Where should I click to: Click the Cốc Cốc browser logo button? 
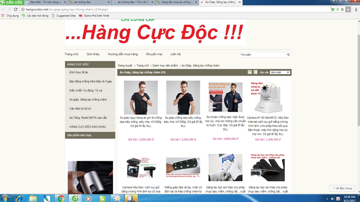tap(12, 2)
